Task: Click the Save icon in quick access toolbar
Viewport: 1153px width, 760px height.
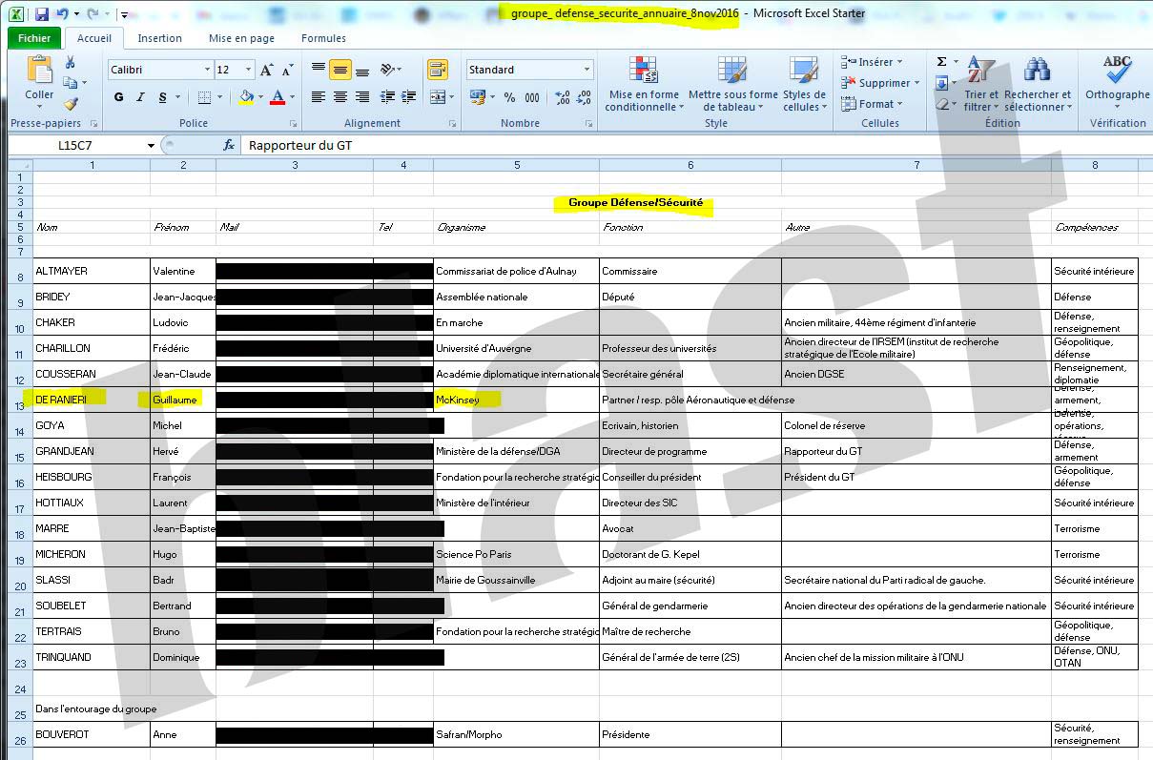Action: [42, 14]
